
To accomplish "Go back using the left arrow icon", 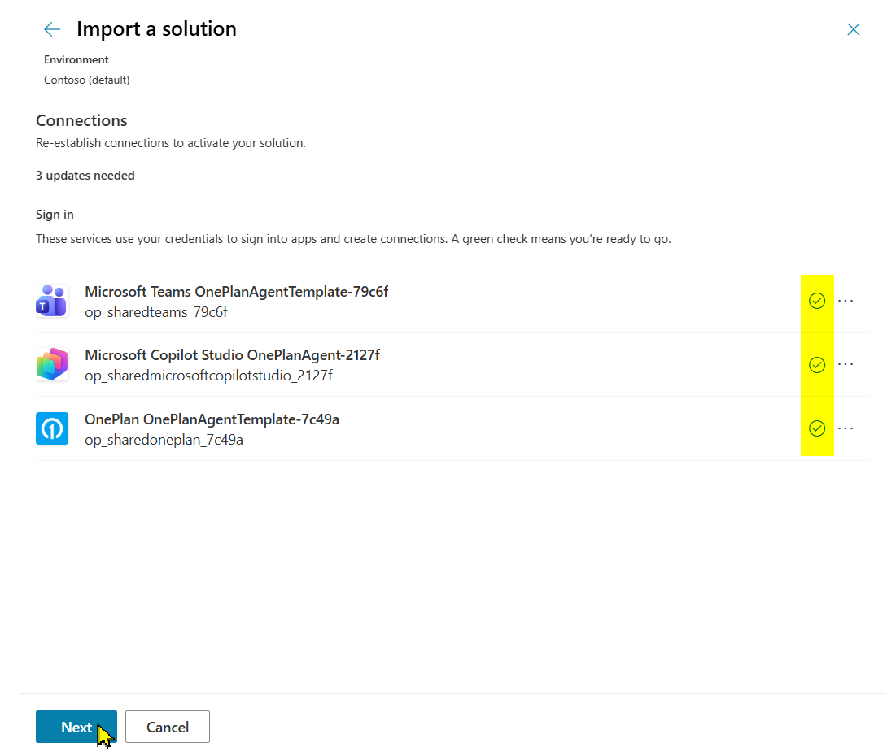I will point(52,29).
